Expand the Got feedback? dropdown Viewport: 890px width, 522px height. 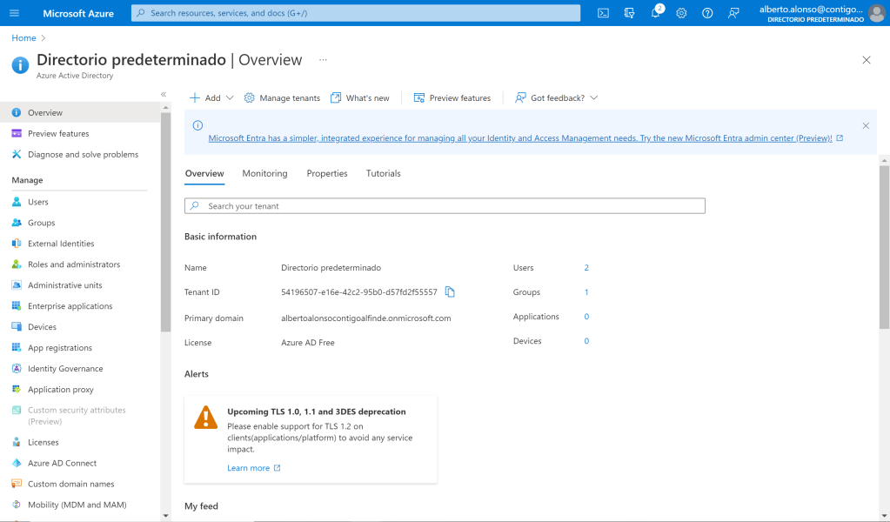(556, 98)
